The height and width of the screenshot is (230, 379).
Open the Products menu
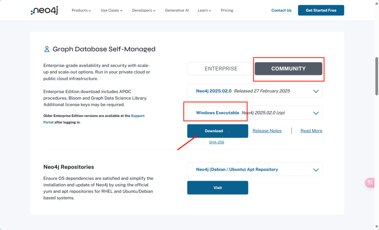pyautogui.click(x=81, y=10)
